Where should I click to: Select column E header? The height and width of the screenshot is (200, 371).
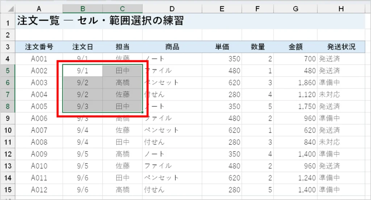point(222,9)
